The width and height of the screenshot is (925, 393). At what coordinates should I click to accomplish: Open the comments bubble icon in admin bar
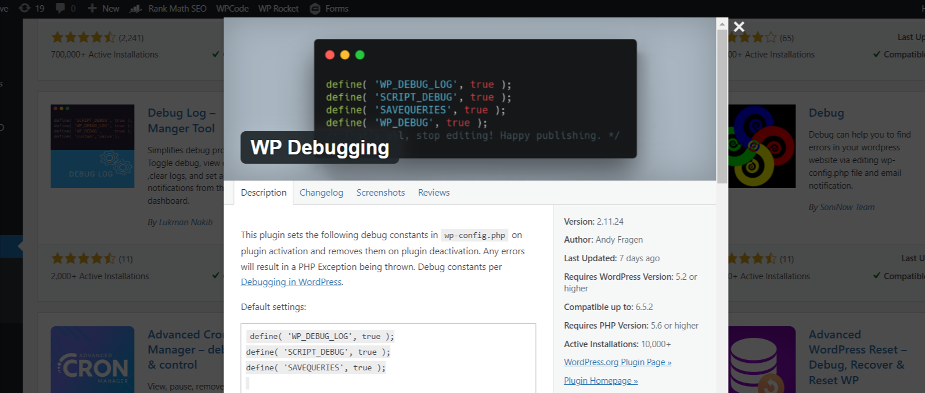[60, 8]
